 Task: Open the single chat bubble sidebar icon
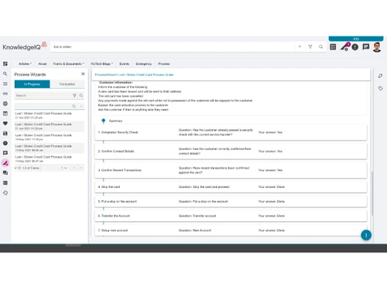point(5,153)
